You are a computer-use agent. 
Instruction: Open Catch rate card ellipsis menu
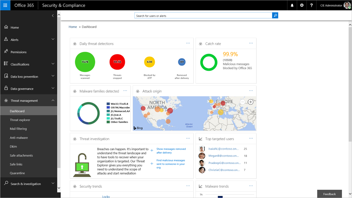click(x=251, y=43)
